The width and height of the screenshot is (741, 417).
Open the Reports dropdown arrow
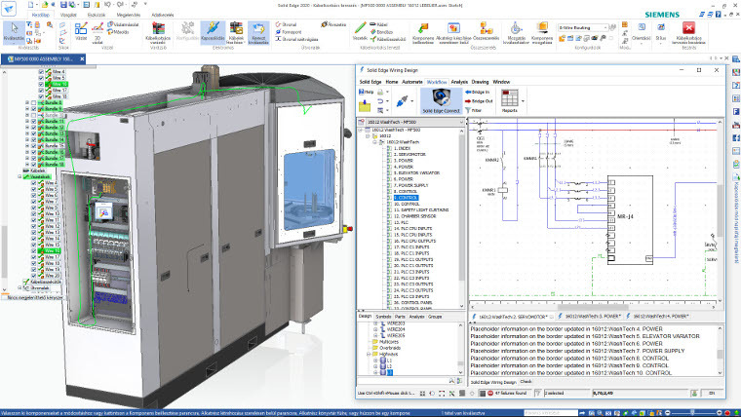click(x=523, y=101)
